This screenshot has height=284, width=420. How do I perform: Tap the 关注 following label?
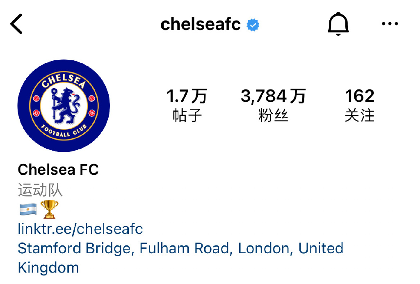point(359,115)
